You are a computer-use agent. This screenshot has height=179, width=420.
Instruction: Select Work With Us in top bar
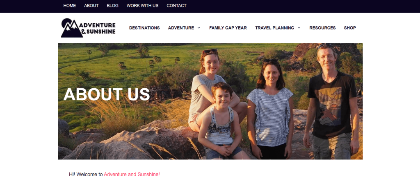click(x=142, y=6)
